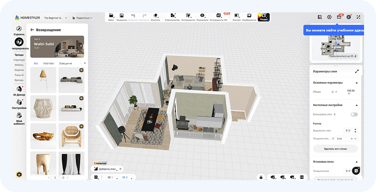Open the Build (Строить) sidebar tool
Image resolution: width=376 pixels, height=192 pixels.
19,29
